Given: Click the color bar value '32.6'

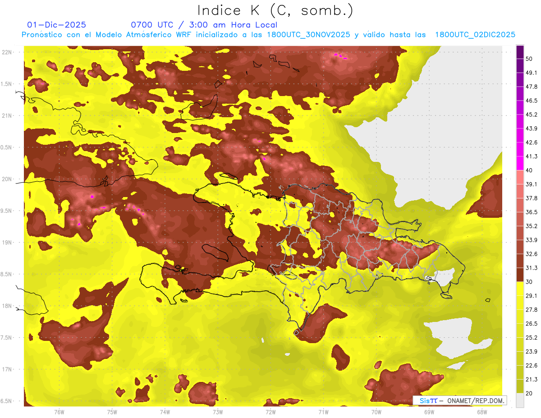Looking at the screenshot, I should [532, 254].
